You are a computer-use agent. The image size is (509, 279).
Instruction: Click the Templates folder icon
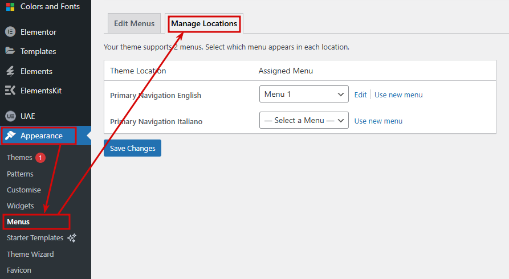pyautogui.click(x=10, y=51)
